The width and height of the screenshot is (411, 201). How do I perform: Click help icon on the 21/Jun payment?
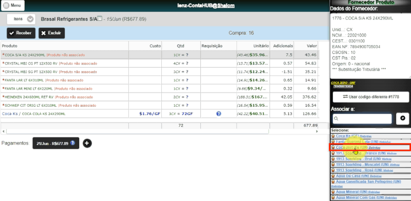point(72,143)
